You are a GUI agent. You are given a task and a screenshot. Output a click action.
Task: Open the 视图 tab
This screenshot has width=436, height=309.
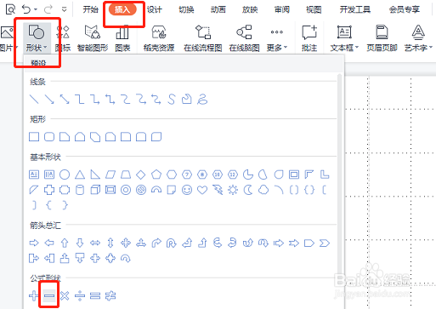[x=314, y=9]
